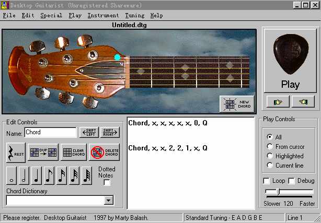This screenshot has height=223, width=321.
Task: Click the Untitled.dtg file name label
Action: (x=129, y=25)
